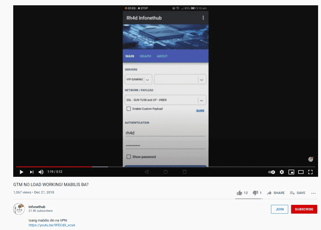Viewport: 321px width, 230px height.
Task: Toggle autoplay switch
Action: [272, 172]
